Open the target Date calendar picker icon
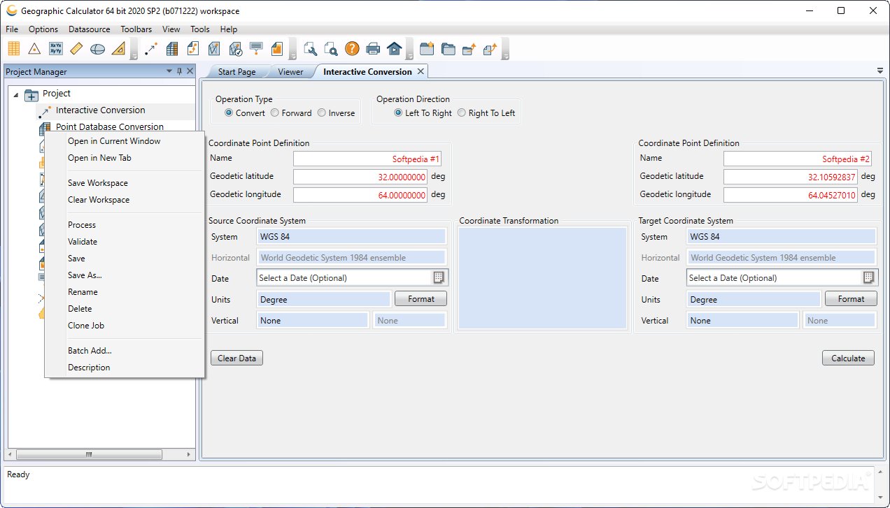The height and width of the screenshot is (508, 890). coord(868,277)
